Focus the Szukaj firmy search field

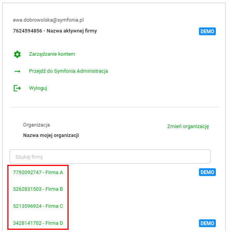tap(110, 157)
